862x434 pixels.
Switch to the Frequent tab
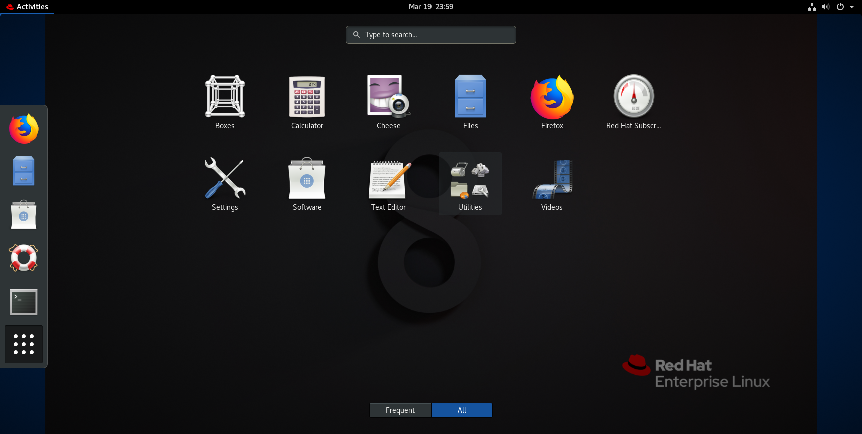[400, 410]
